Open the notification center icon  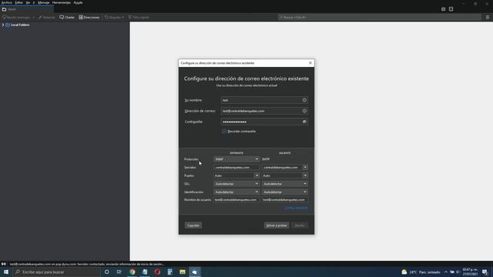[485, 272]
